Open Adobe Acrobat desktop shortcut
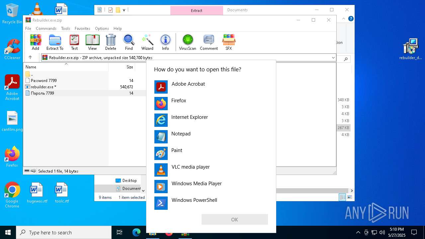 (x=12, y=88)
